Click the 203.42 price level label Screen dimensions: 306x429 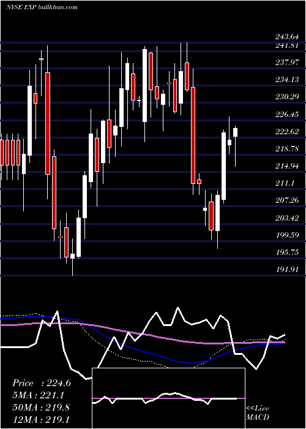(286, 218)
